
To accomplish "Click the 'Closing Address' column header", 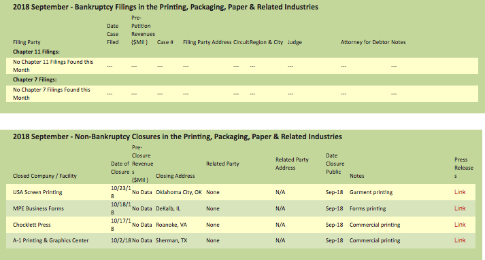I will [175, 176].
